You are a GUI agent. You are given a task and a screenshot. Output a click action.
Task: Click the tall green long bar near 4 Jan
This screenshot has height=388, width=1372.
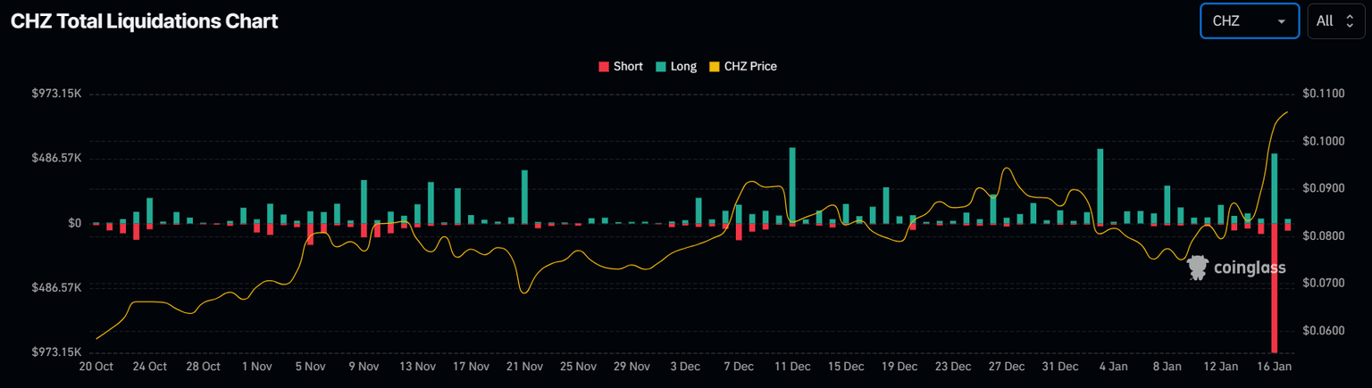[x=1100, y=186]
